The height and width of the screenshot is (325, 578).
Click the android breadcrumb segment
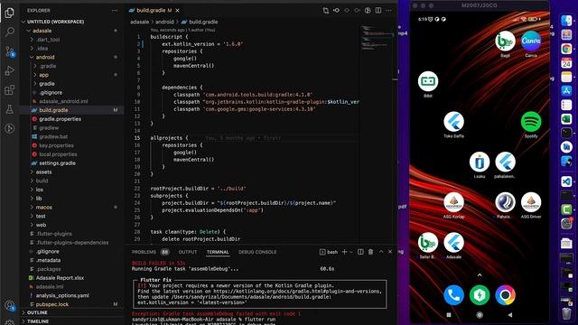point(164,22)
